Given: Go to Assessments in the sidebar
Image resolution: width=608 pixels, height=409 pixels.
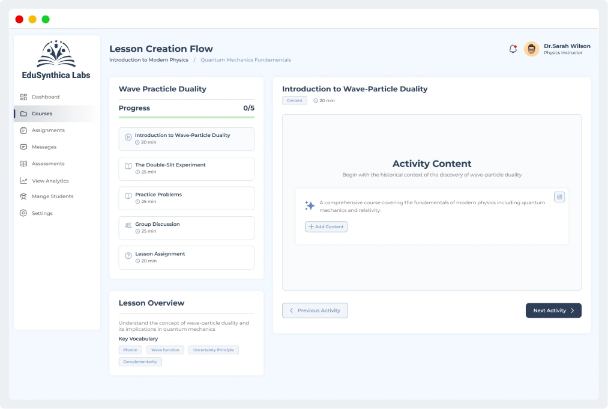Looking at the screenshot, I should pos(48,164).
